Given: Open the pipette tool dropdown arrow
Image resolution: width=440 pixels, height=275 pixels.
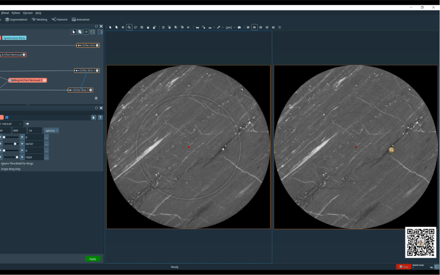Looking at the screenshot, I should pos(223,28).
